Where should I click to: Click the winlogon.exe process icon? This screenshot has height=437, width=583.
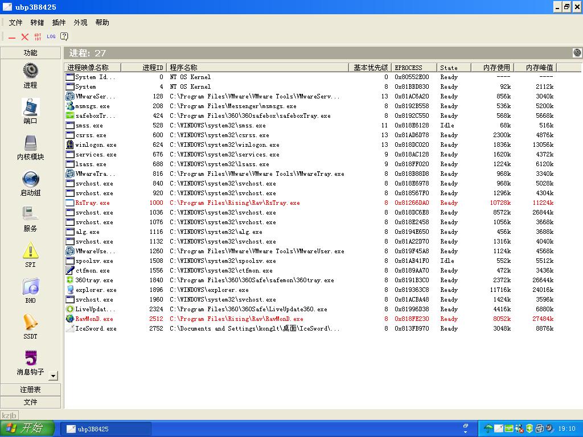[x=70, y=145]
